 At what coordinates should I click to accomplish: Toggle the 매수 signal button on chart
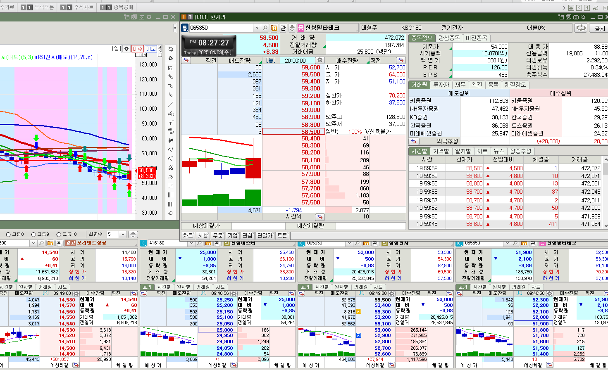138,49
